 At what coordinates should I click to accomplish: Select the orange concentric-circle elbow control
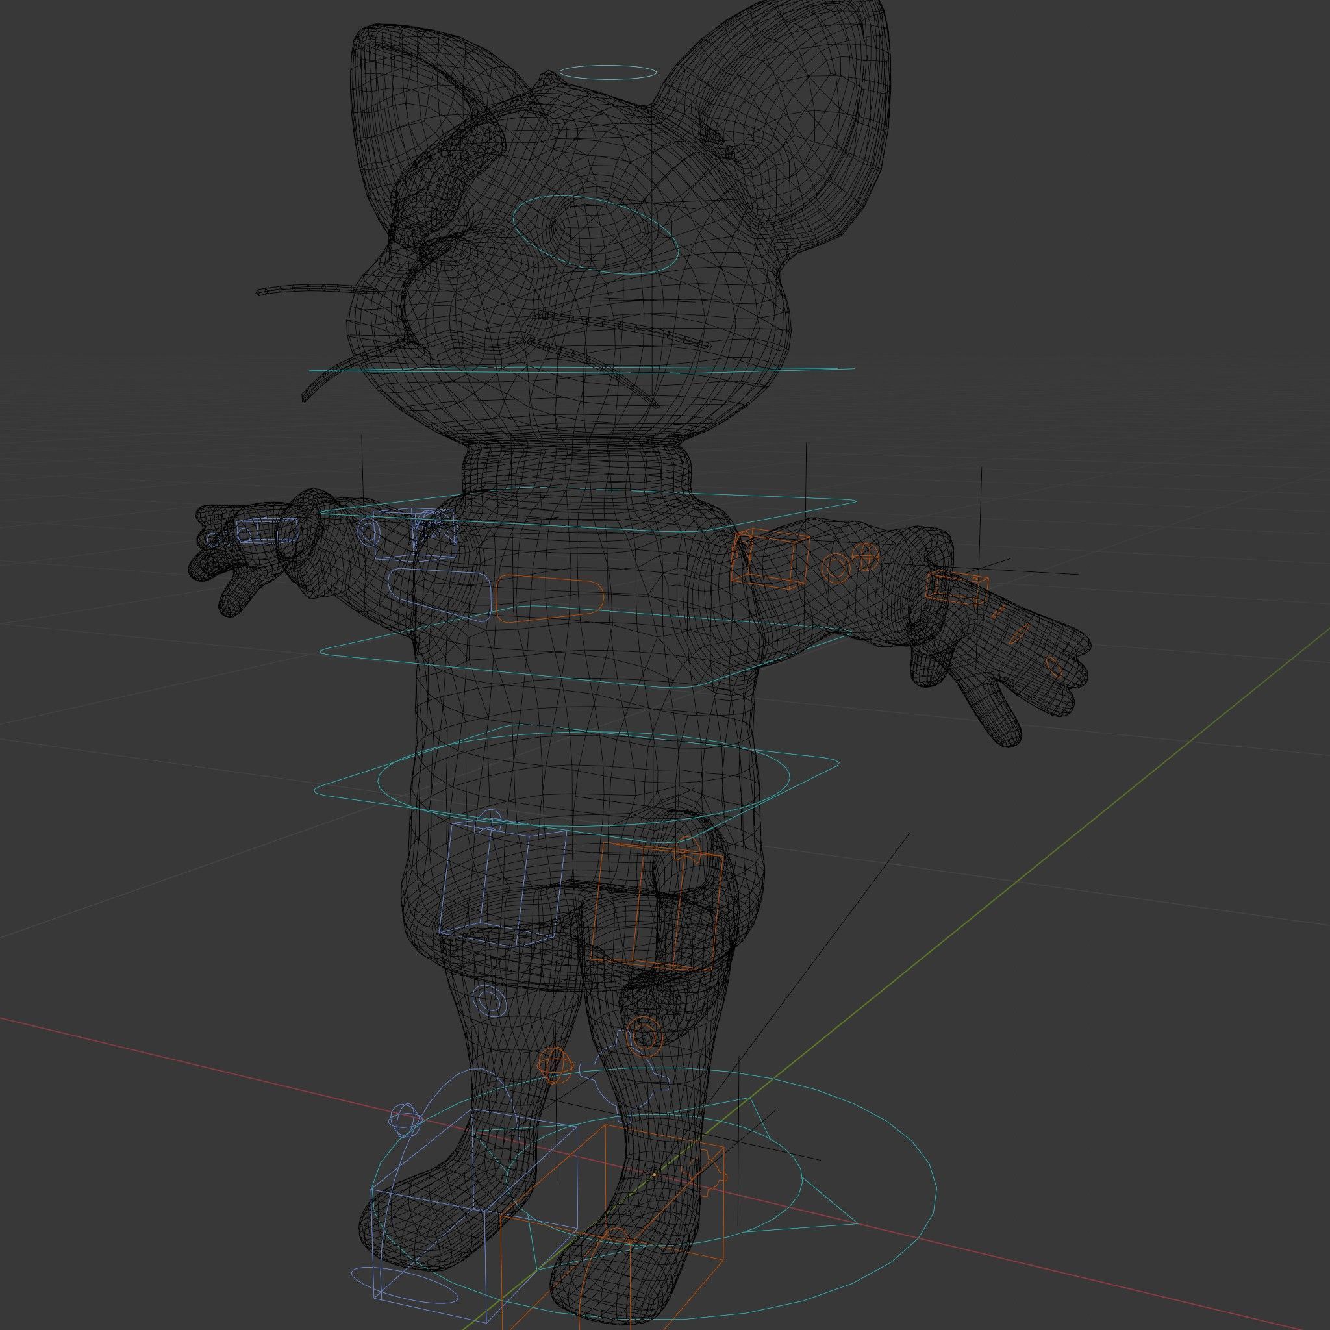point(835,567)
